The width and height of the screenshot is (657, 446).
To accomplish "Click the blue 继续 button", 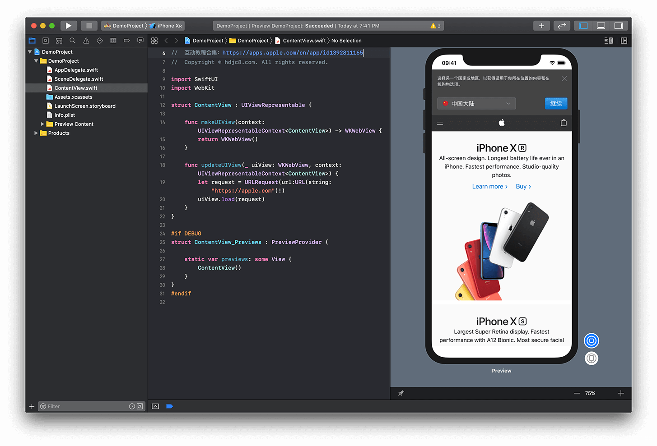I will click(556, 103).
